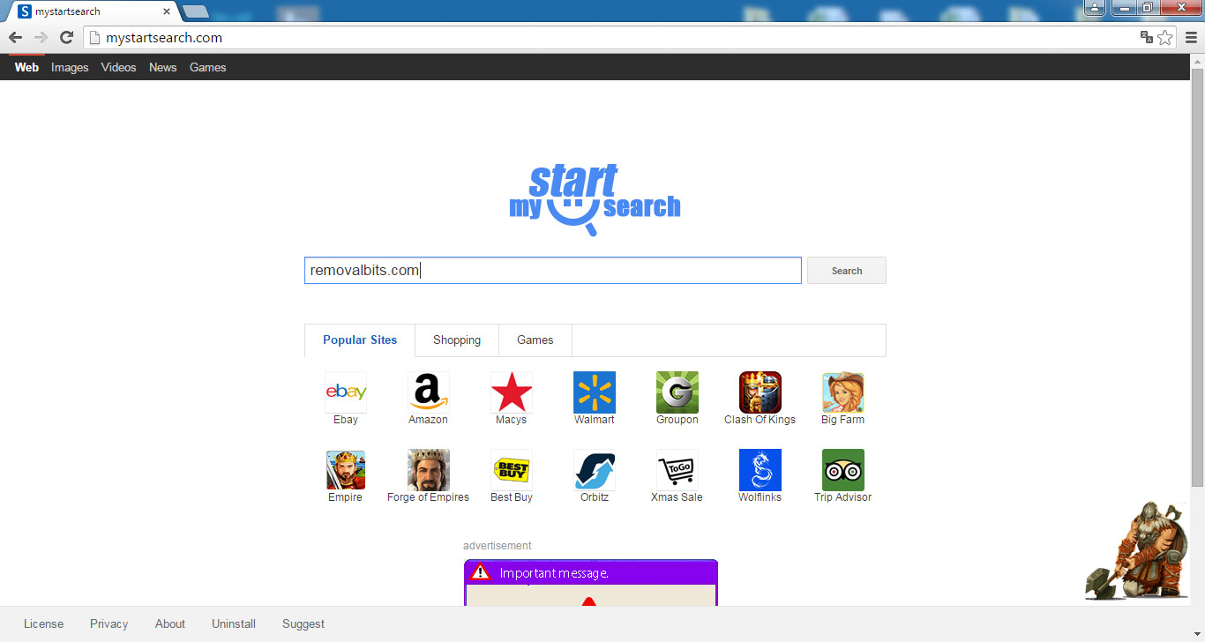Open the Best Buy shortcut icon
Image resolution: width=1205 pixels, height=642 pixels.
(x=512, y=470)
